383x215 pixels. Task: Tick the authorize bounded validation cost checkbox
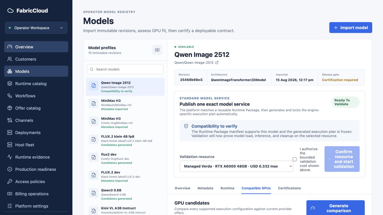tap(294, 159)
